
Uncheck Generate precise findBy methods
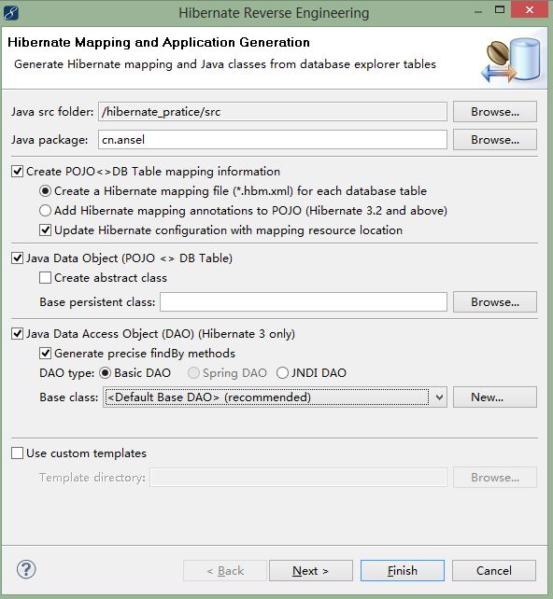click(45, 354)
